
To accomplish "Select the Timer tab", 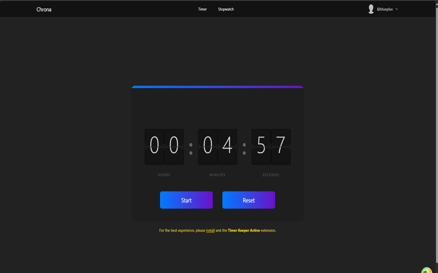I will [x=202, y=9].
